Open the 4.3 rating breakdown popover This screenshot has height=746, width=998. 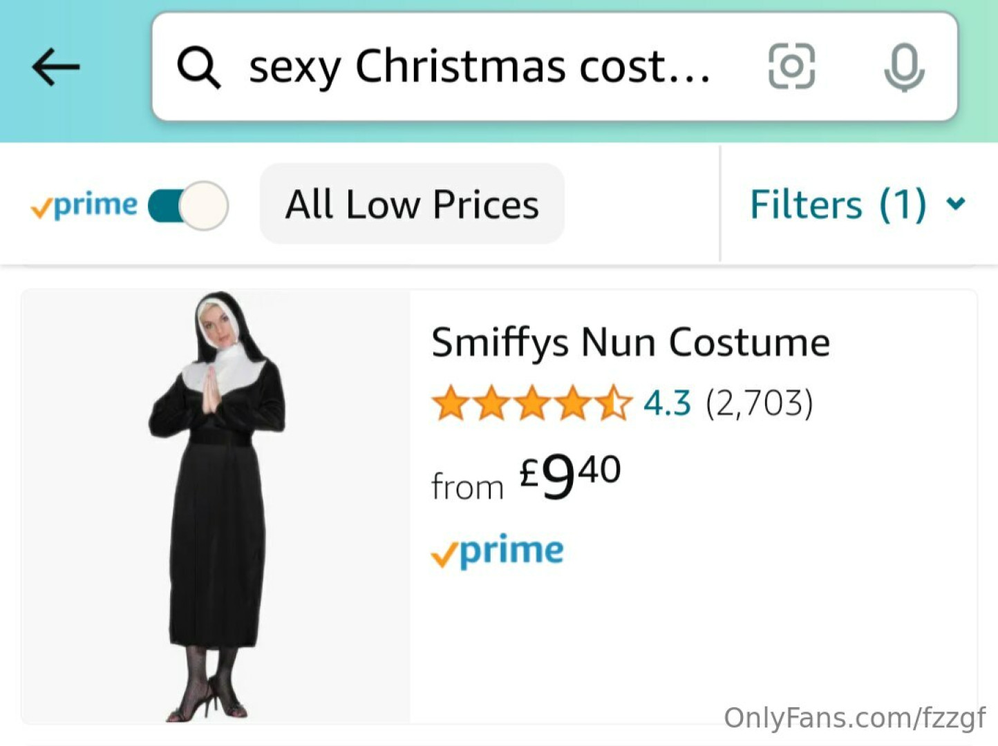667,403
